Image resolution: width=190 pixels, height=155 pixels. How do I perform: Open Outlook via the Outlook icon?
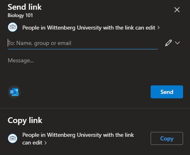[14, 92]
